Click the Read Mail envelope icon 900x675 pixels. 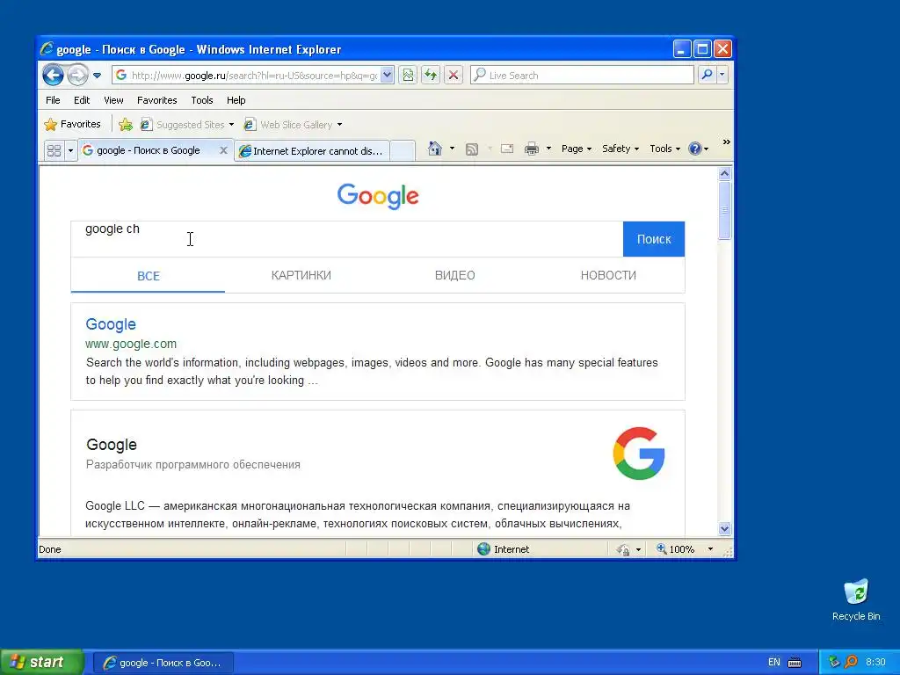tap(507, 149)
